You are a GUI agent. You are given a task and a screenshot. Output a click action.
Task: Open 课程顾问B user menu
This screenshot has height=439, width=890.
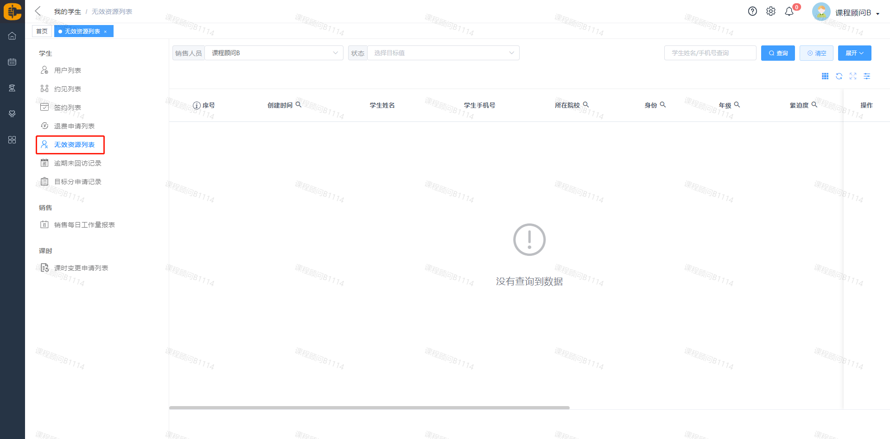click(x=852, y=13)
